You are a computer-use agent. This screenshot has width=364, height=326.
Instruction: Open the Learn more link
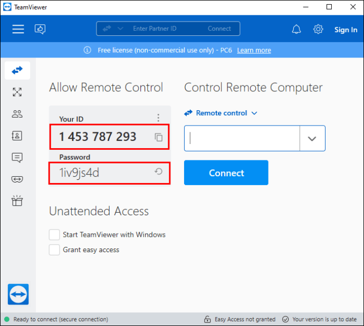tap(254, 51)
